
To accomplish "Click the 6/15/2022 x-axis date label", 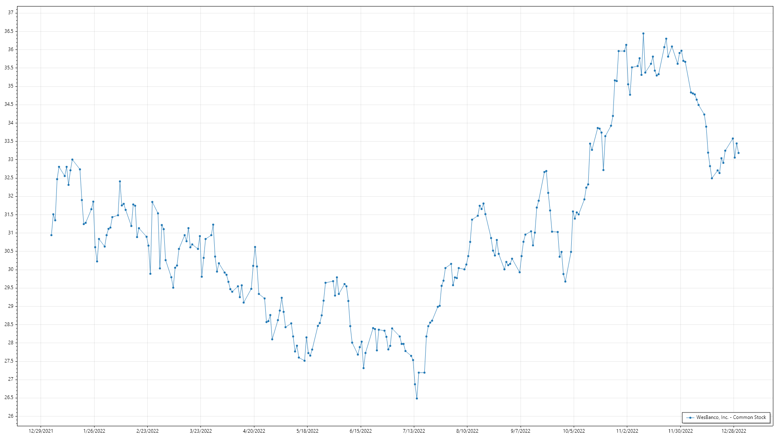I will click(361, 431).
